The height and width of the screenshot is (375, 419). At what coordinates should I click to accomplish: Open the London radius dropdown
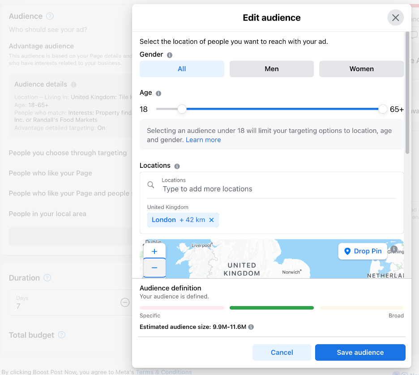(192, 220)
